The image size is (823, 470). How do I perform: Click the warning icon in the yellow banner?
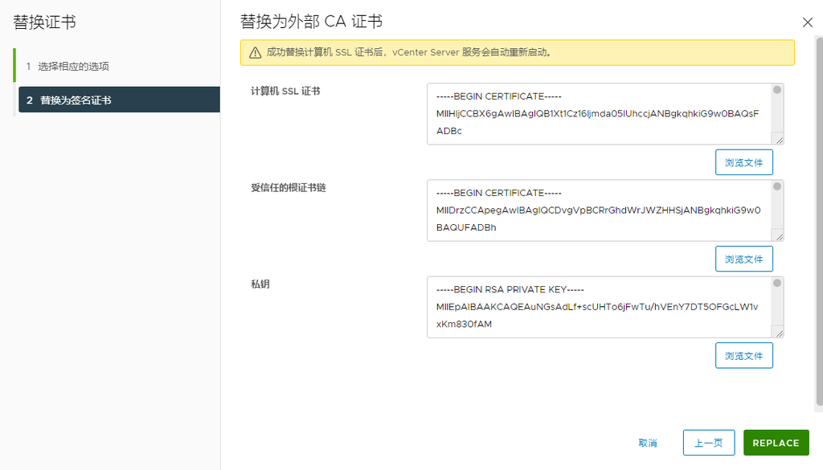(256, 52)
